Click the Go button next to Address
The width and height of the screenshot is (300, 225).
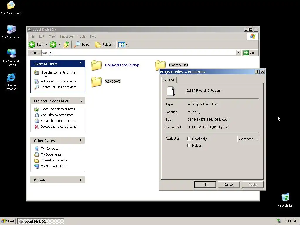pos(249,53)
